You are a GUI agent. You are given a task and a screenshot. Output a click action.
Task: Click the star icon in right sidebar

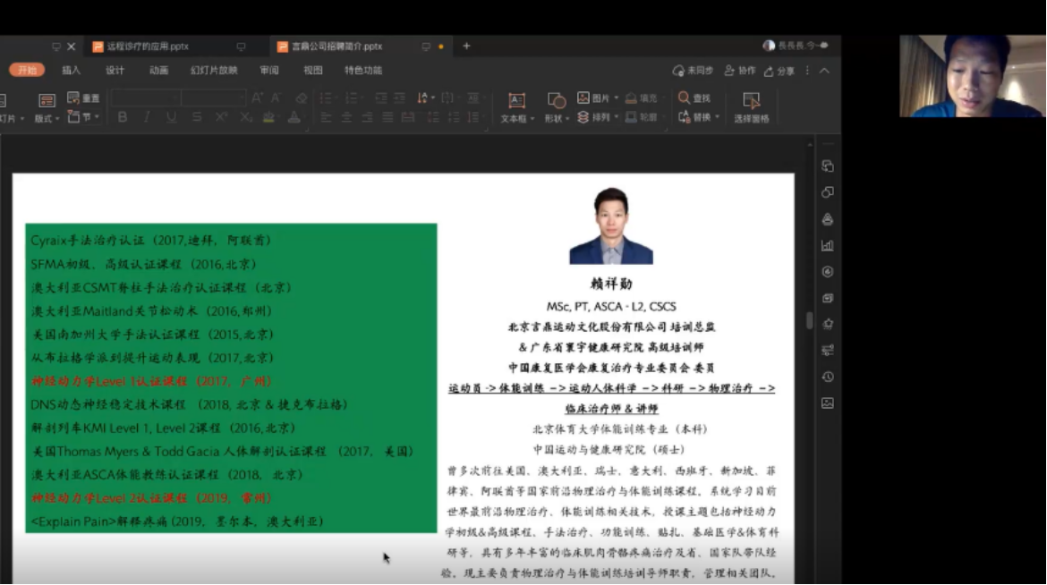(828, 324)
